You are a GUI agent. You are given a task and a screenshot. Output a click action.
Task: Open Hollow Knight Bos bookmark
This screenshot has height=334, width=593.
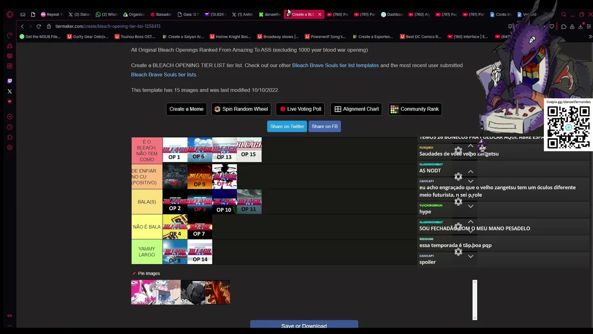tap(230, 37)
